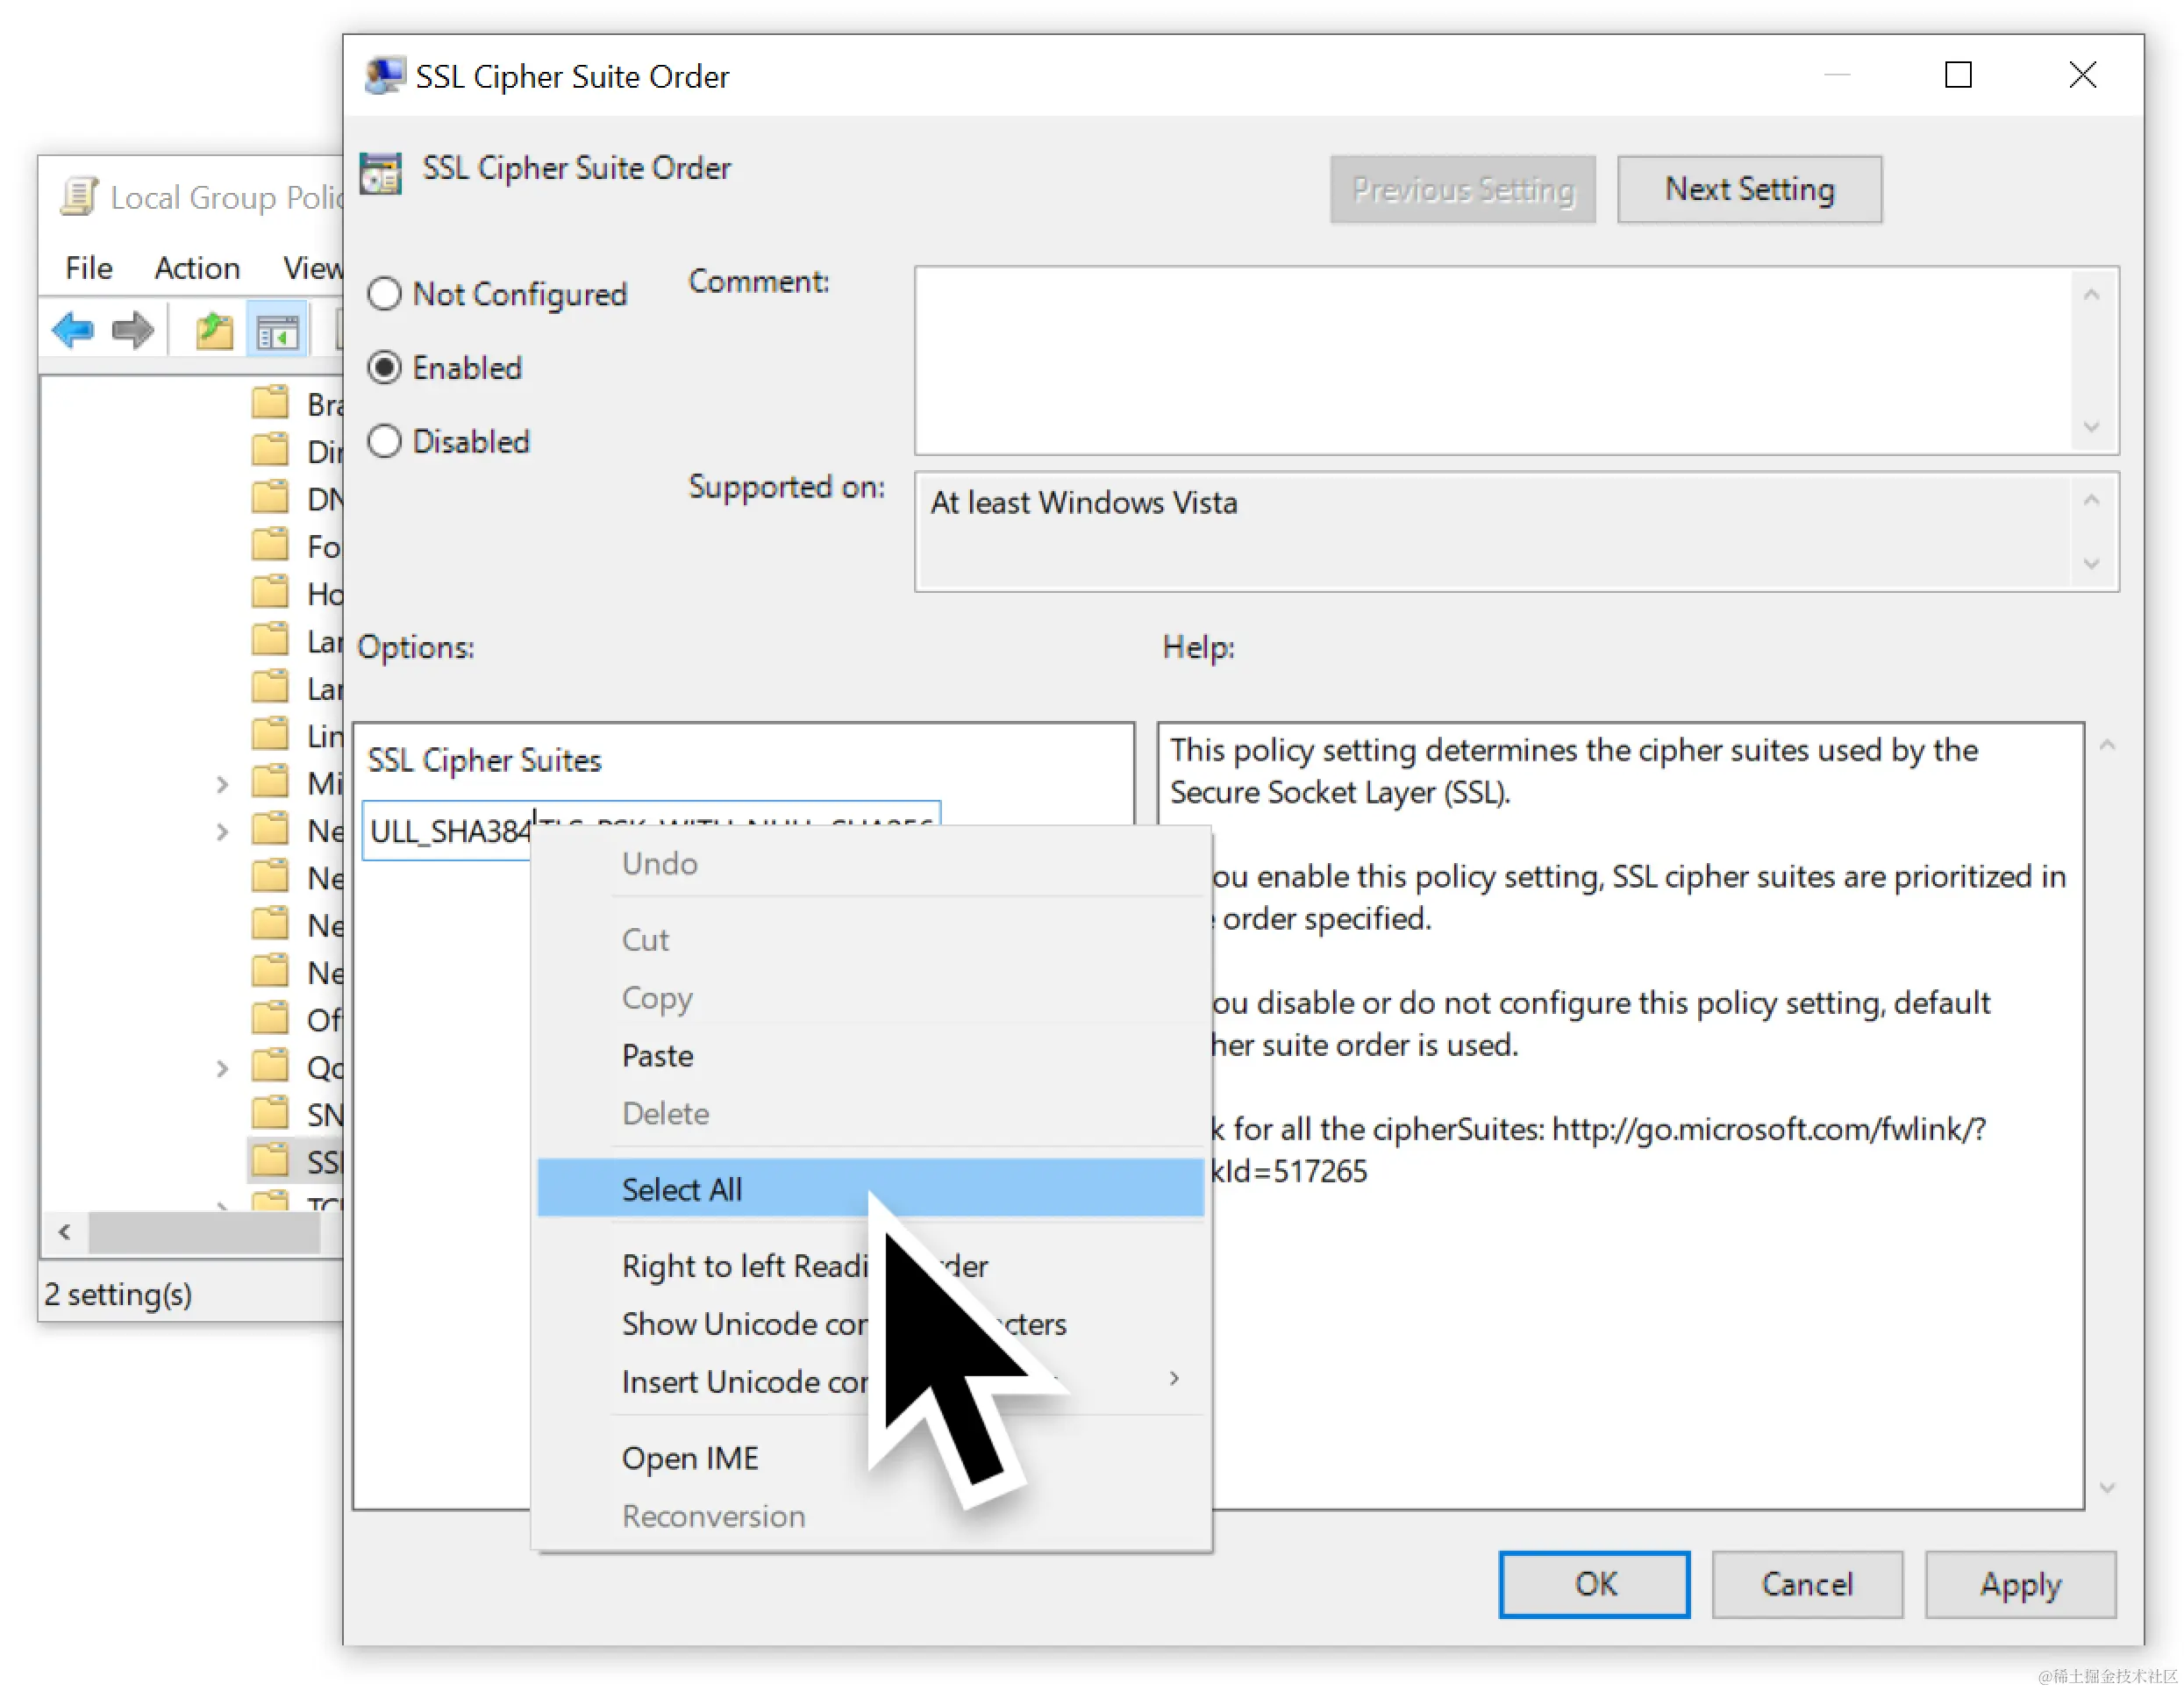Screen dimensions: 2184x1691
Task: Click the tree pane's horizontal scrollbar thumb
Action: click(x=205, y=1232)
